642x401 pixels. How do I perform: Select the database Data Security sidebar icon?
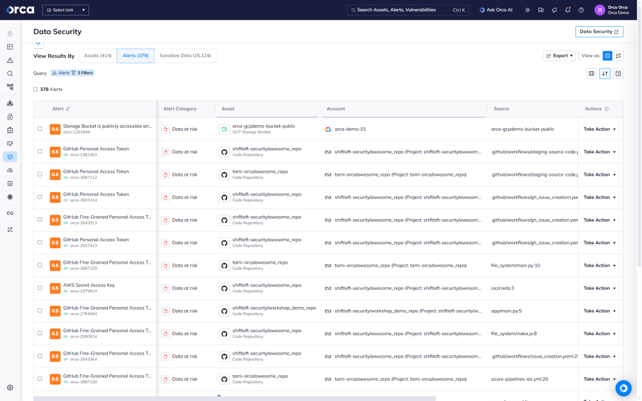pyautogui.click(x=10, y=157)
